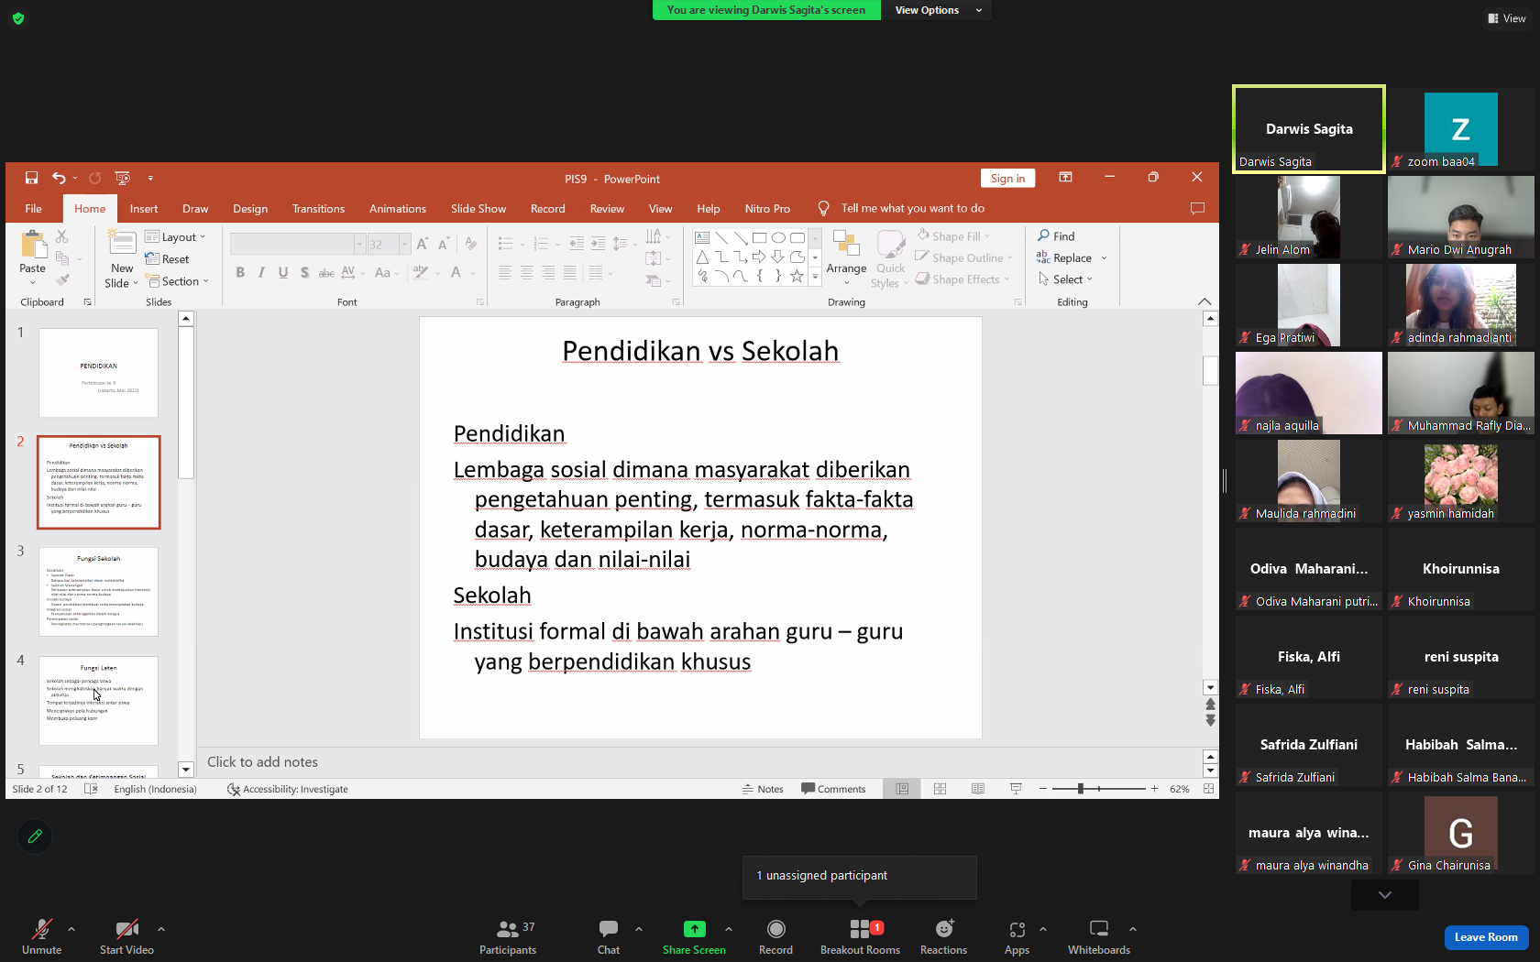The width and height of the screenshot is (1540, 962).
Task: Switch to the Insert tab
Action: coord(144,209)
